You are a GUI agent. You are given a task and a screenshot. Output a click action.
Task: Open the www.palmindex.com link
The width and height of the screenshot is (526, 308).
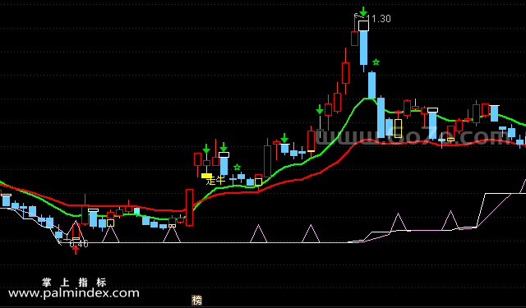pyautogui.click(x=73, y=293)
